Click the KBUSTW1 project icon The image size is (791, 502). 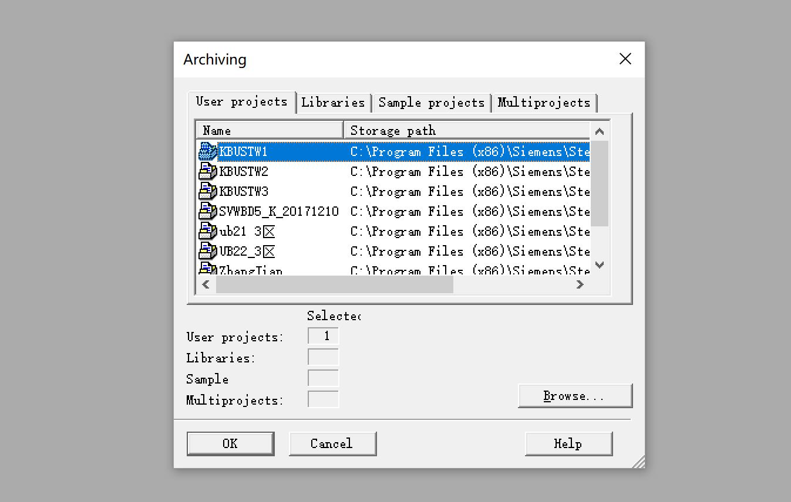(x=208, y=152)
